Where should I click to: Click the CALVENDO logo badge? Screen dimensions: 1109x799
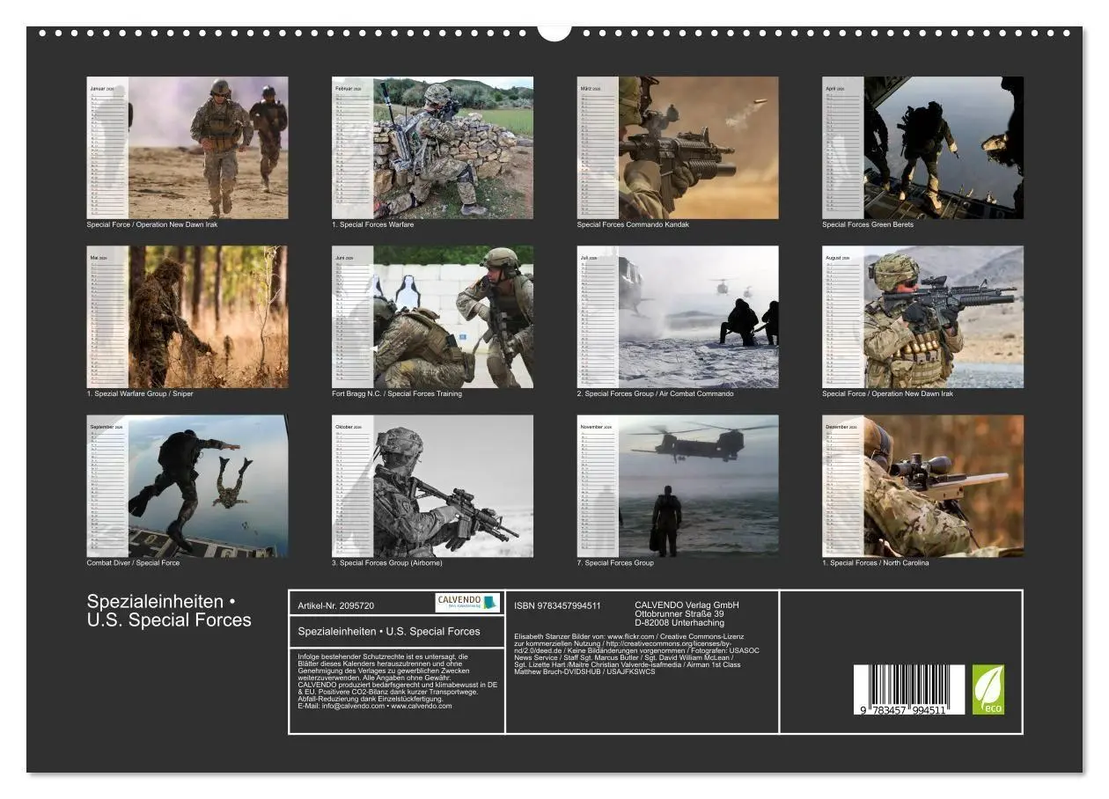click(x=467, y=603)
